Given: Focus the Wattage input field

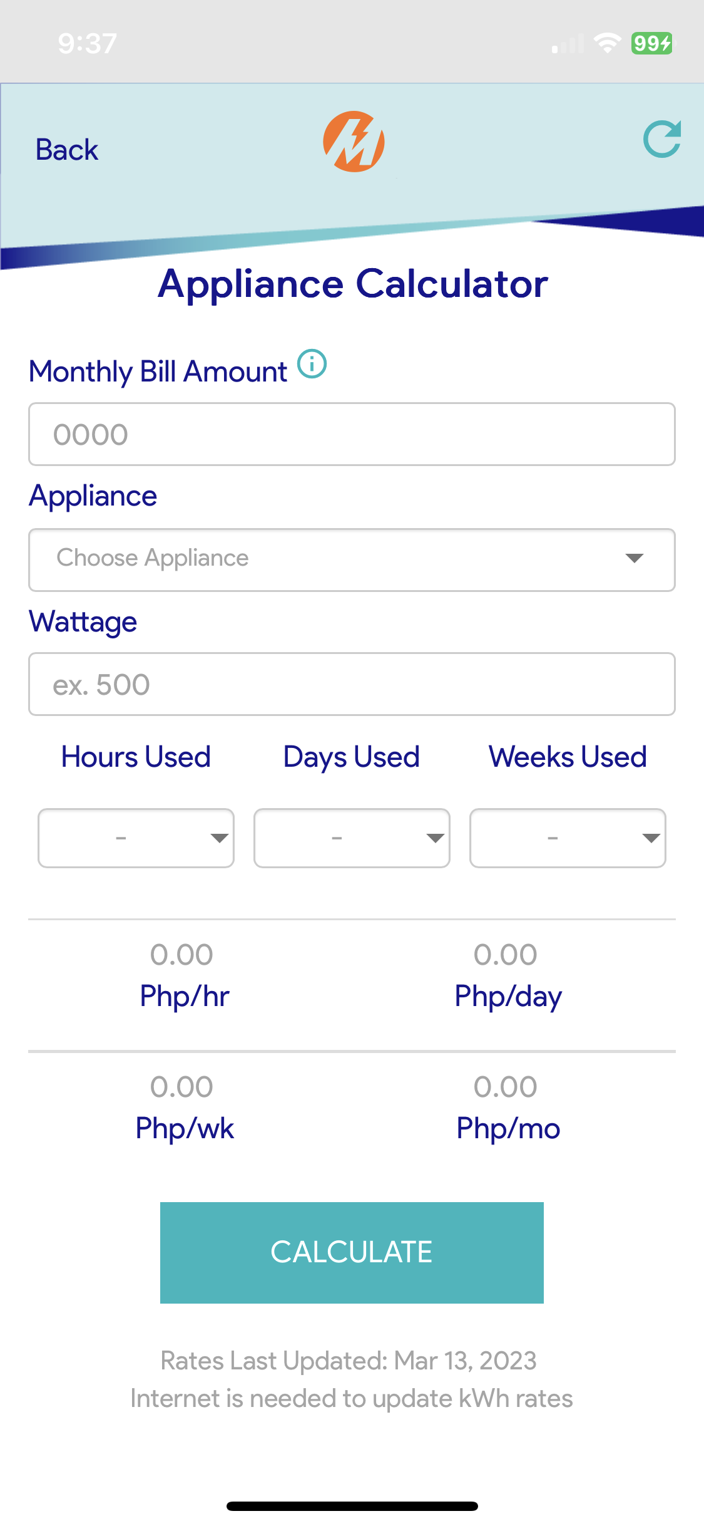Looking at the screenshot, I should point(352,684).
